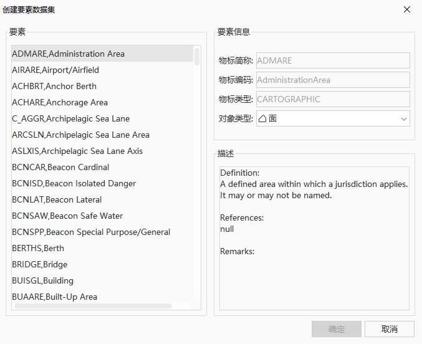
Task: Click the polygon icon in 对象类型 combo box
Action: coord(262,118)
